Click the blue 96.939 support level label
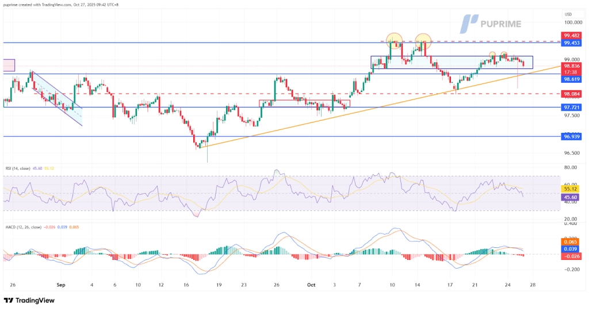589x310 pixels. pos(572,136)
